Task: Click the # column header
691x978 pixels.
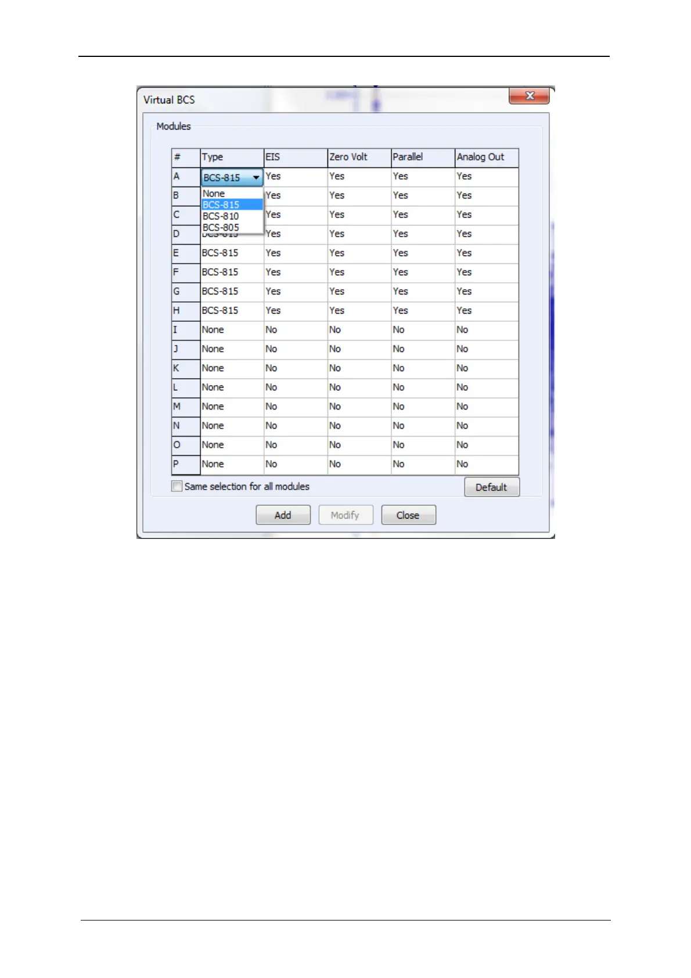Action: click(186, 157)
